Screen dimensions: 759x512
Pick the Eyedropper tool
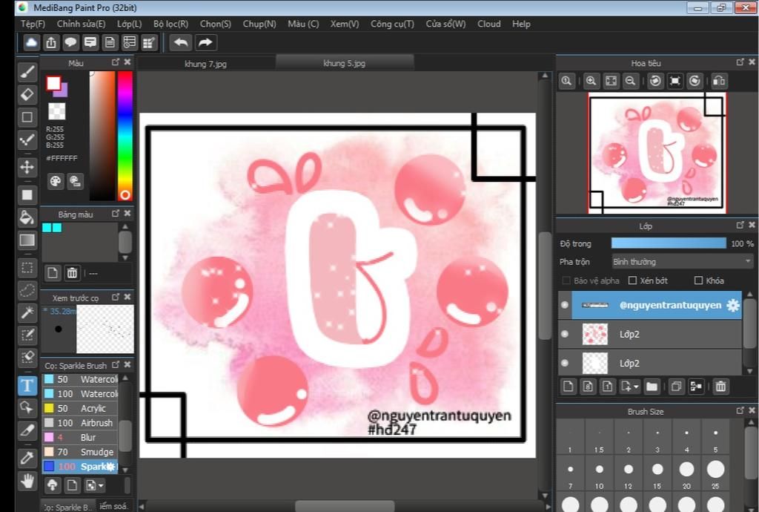27,457
